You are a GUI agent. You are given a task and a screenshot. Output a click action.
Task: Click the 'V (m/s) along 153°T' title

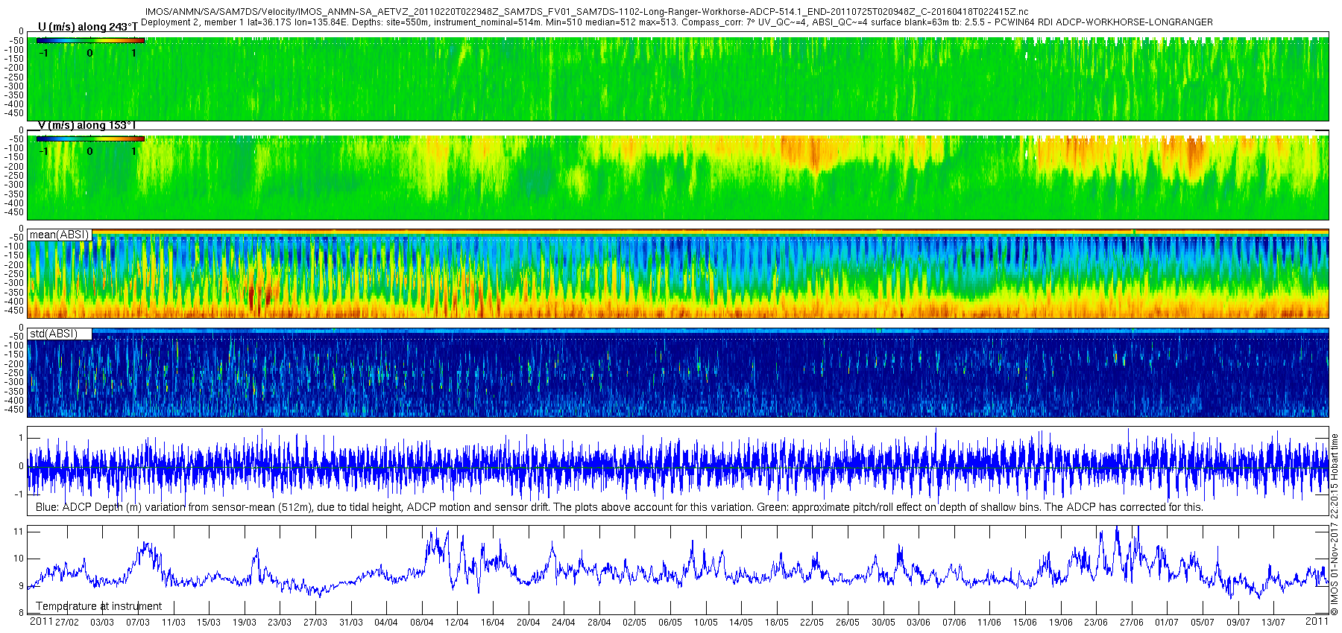(87, 125)
